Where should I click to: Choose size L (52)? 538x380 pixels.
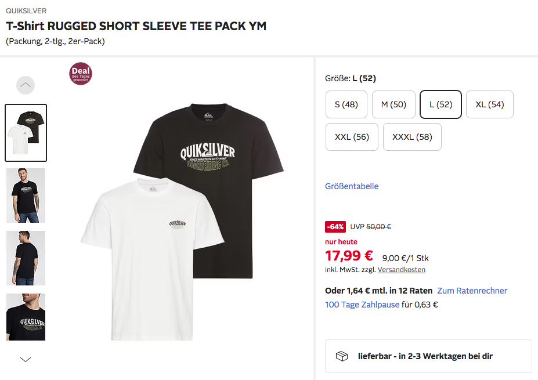440,104
